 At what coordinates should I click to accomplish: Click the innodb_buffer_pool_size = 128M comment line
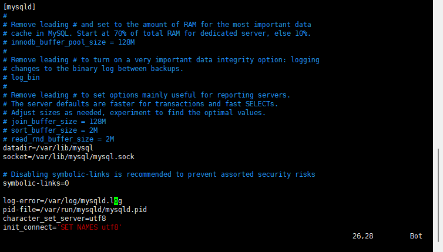point(69,42)
